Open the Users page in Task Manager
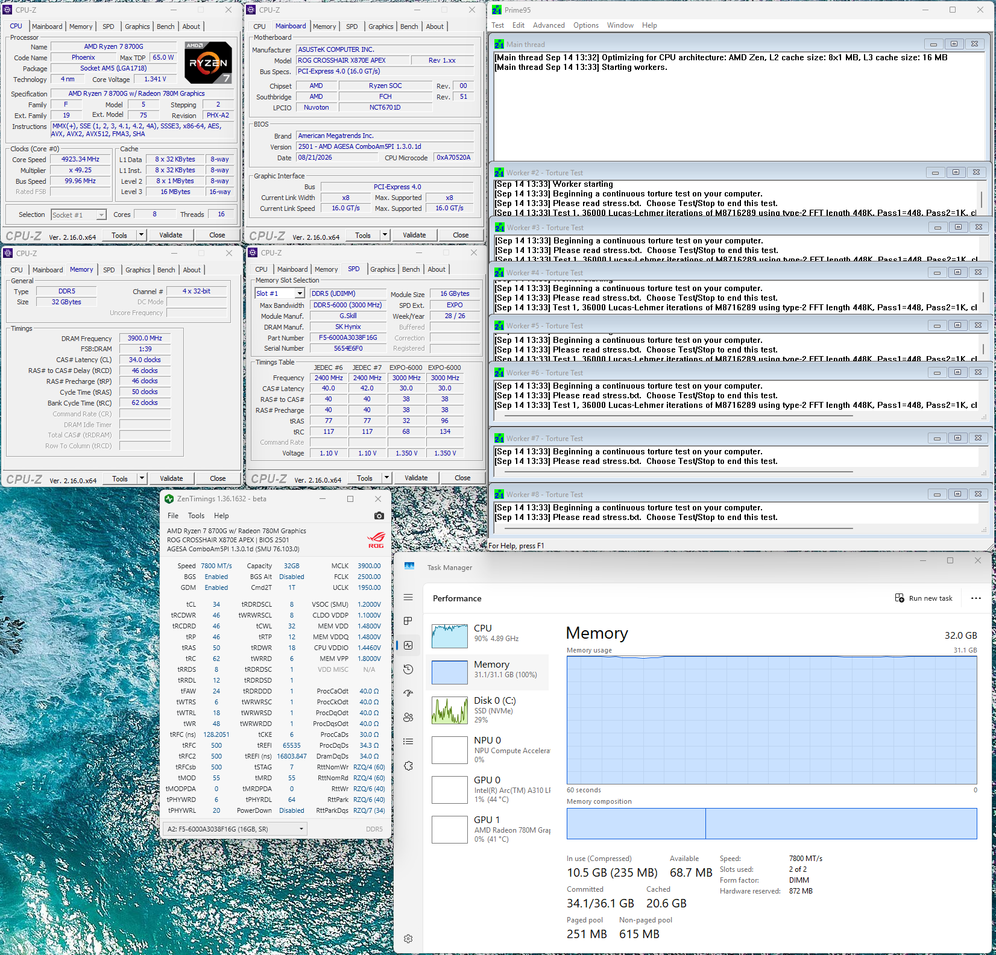Screen dimensions: 996x955 [x=408, y=718]
